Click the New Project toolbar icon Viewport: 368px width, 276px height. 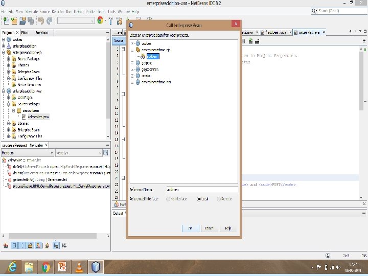[x=14, y=20]
